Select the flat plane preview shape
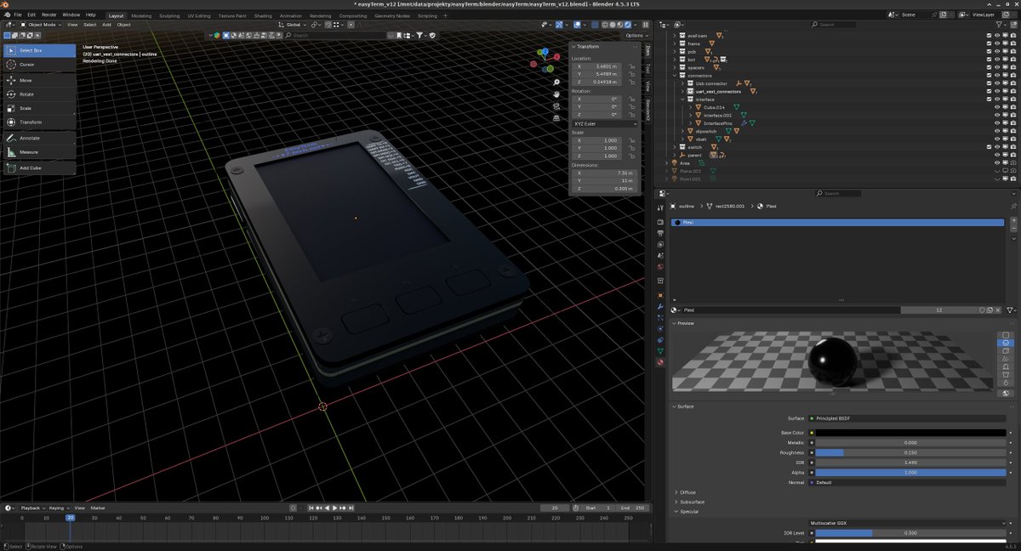Image resolution: width=1021 pixels, height=551 pixels. coord(1006,335)
